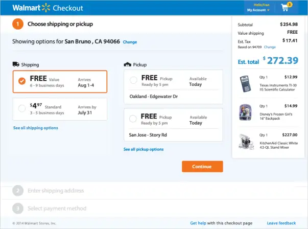Select San Jose - Story Rd pickup
The height and width of the screenshot is (229, 308).
point(133,119)
